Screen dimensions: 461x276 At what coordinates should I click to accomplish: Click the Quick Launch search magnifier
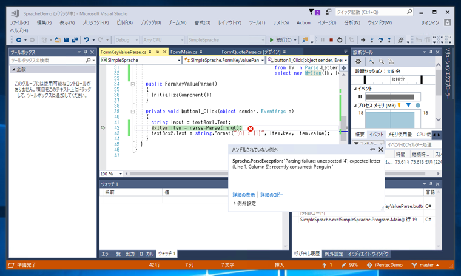[x=409, y=12]
